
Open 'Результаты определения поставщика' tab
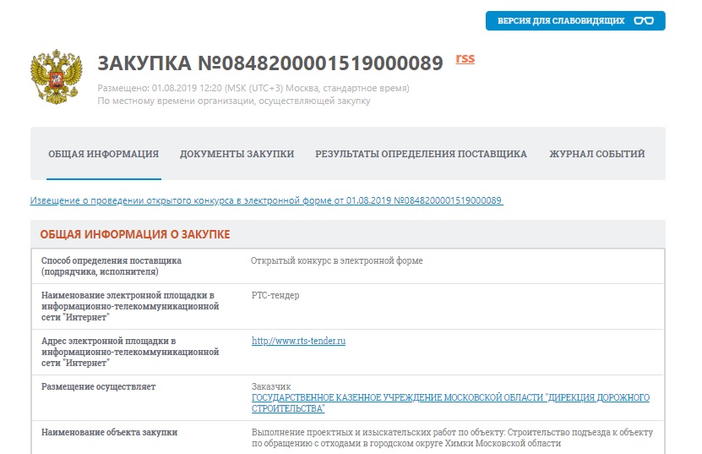point(421,154)
